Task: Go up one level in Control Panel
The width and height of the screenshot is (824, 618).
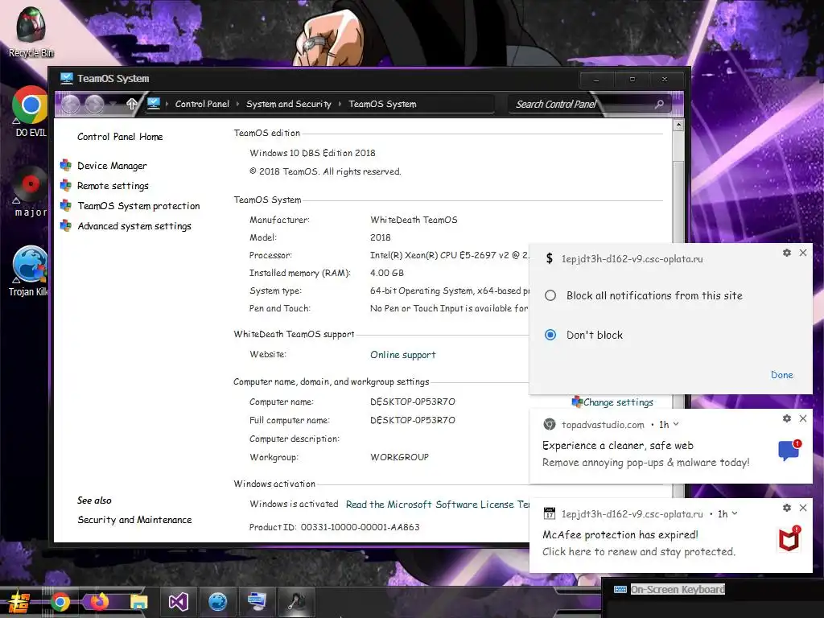Action: [131, 104]
